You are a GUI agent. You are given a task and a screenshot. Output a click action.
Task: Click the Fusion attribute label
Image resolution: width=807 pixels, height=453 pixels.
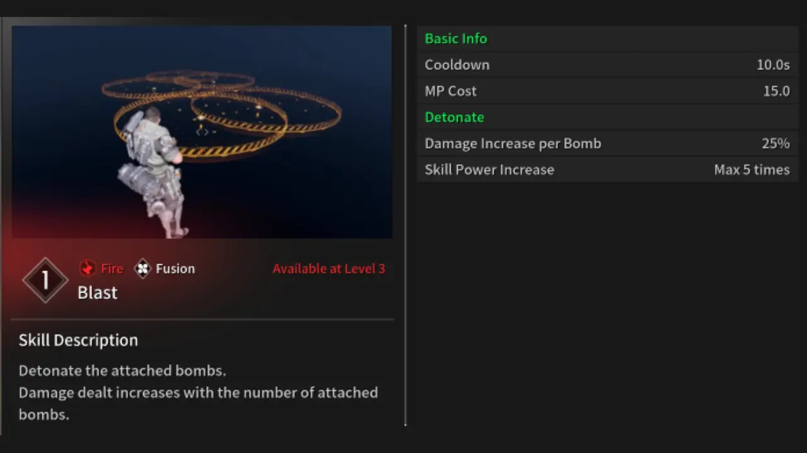coord(175,269)
